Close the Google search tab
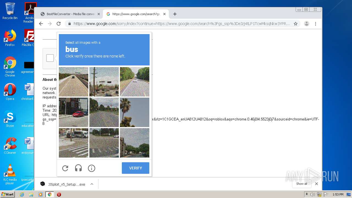The height and width of the screenshot is (198, 352). (x=164, y=14)
